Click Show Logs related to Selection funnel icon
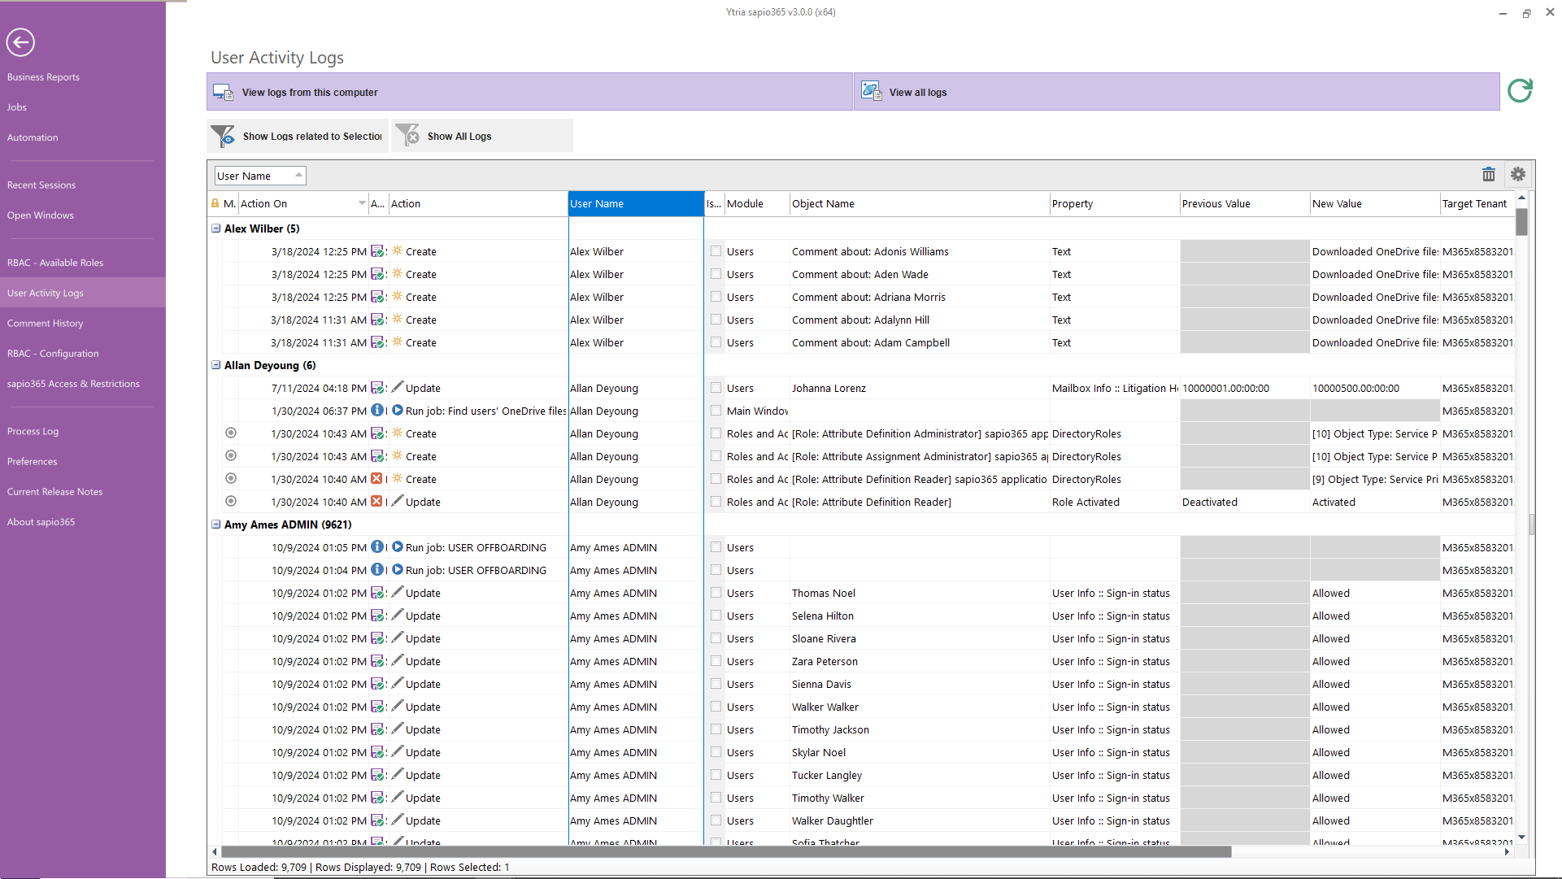 223,136
